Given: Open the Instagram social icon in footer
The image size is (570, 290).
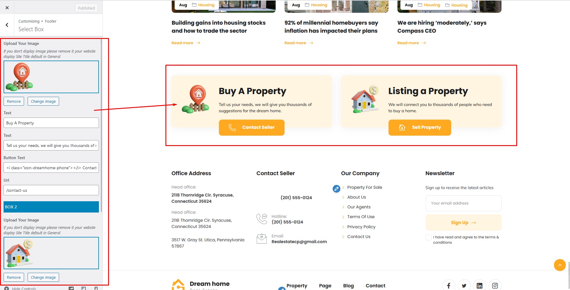Looking at the screenshot, I should click(495, 286).
